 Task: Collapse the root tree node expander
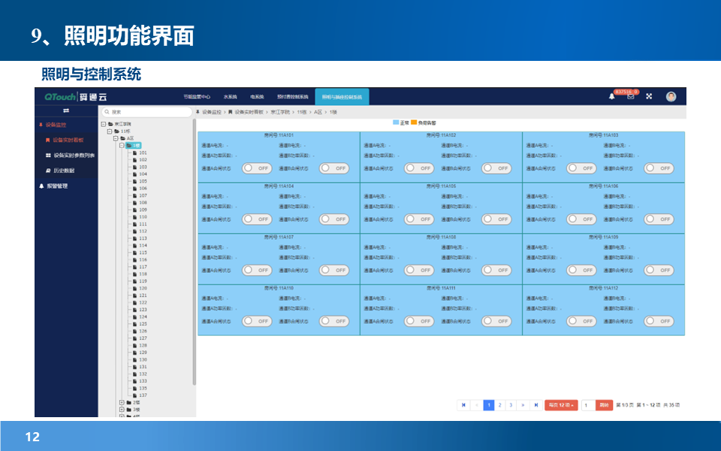tap(104, 124)
